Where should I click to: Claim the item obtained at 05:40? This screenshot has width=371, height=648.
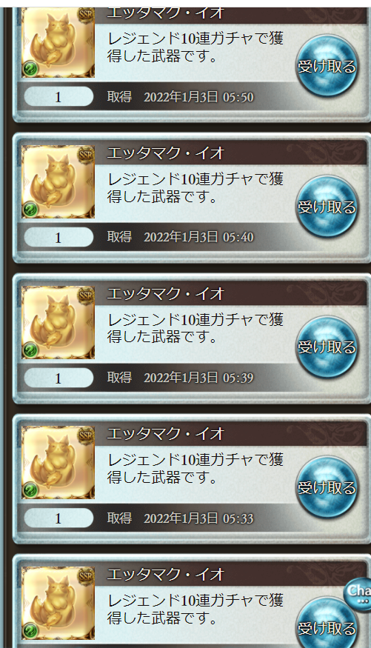point(327,207)
